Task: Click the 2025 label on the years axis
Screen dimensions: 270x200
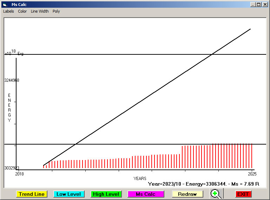Action: coord(252,174)
